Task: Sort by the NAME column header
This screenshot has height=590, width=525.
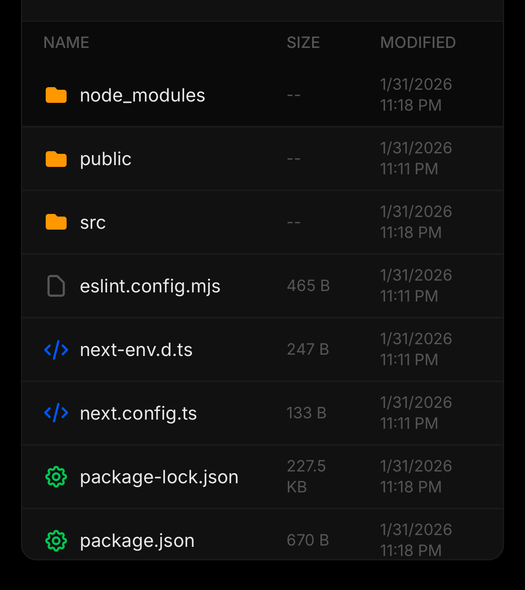Action: (x=66, y=43)
